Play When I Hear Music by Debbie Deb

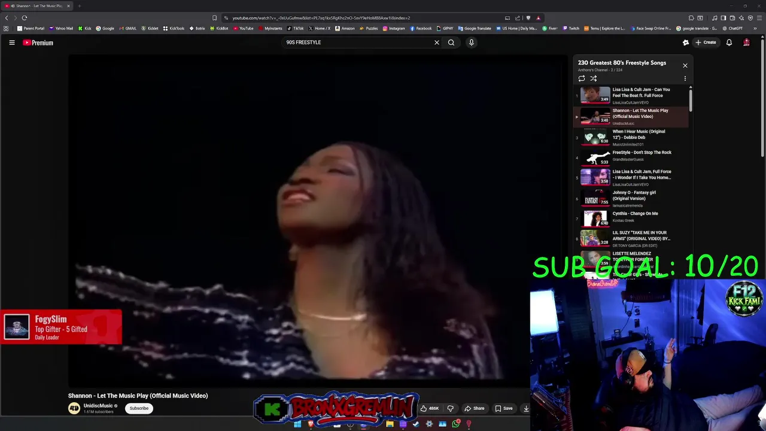coord(631,138)
